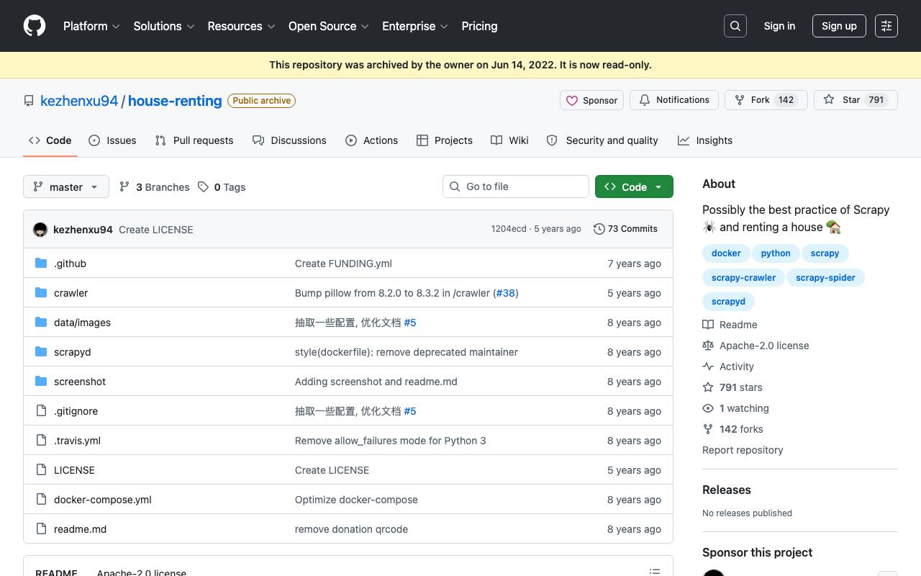Image resolution: width=921 pixels, height=576 pixels.
Task: View 3 Branches link
Action: [x=154, y=187]
